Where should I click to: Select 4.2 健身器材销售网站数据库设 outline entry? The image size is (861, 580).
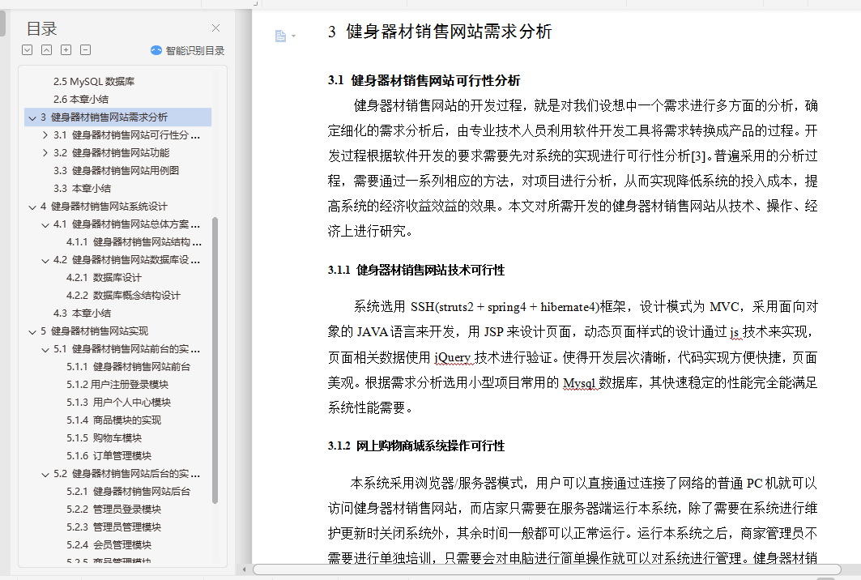(127, 260)
